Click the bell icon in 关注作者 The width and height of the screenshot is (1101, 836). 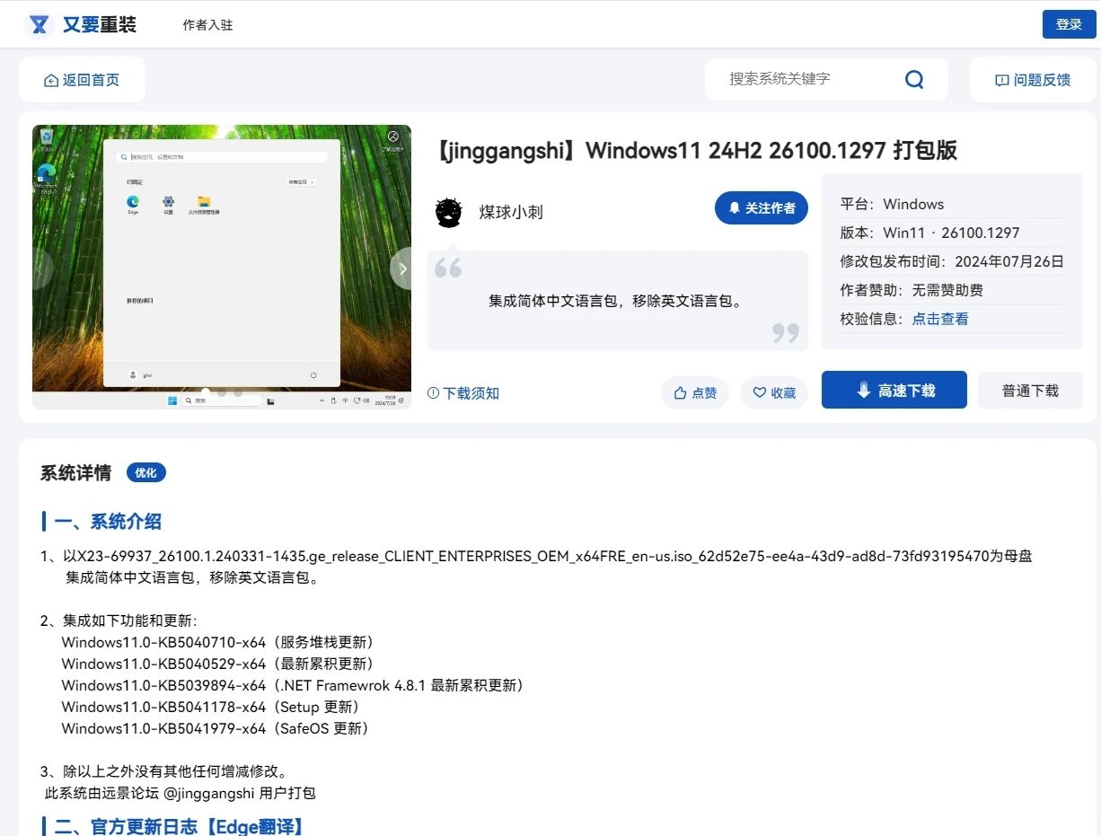click(734, 208)
